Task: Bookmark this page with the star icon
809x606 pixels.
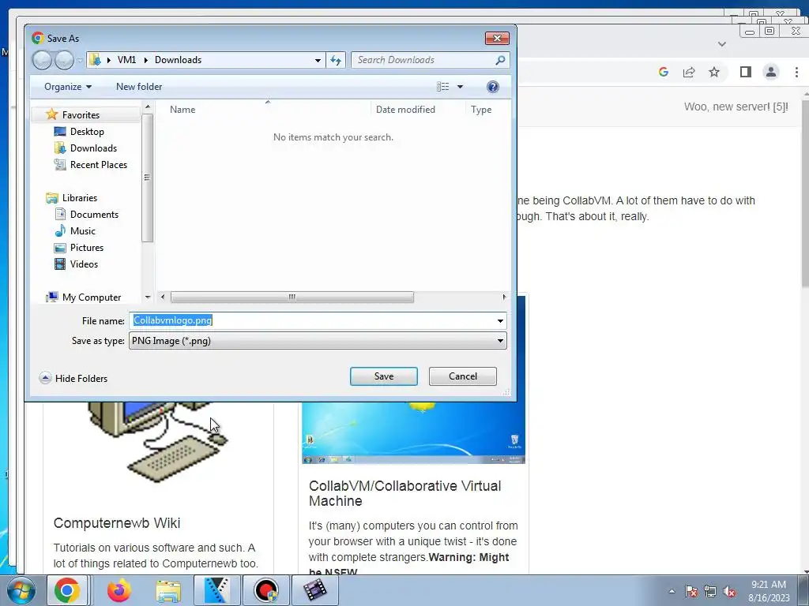Action: click(x=714, y=72)
